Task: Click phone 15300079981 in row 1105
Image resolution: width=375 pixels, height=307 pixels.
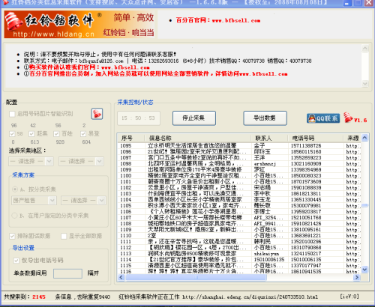Action: (306, 205)
